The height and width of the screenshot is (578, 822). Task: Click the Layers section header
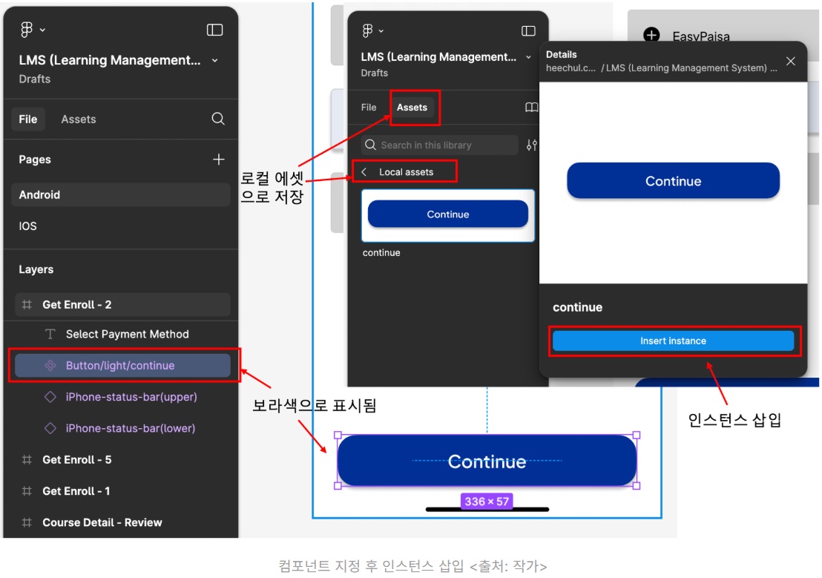36,269
